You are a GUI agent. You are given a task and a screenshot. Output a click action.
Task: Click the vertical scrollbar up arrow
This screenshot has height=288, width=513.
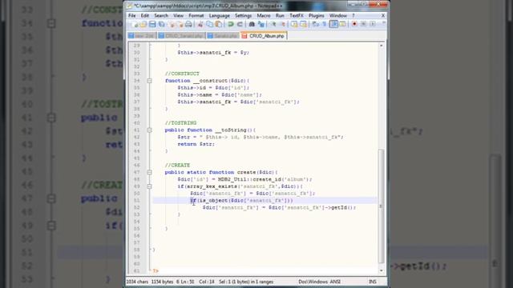(382, 46)
